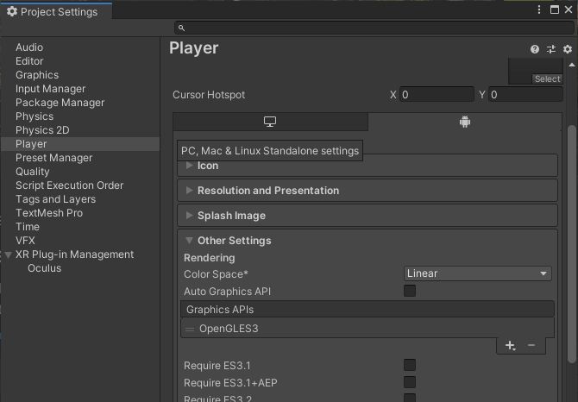This screenshot has height=402, width=578.
Task: Toggle the Auto Graphics API checkbox
Action: 410,291
